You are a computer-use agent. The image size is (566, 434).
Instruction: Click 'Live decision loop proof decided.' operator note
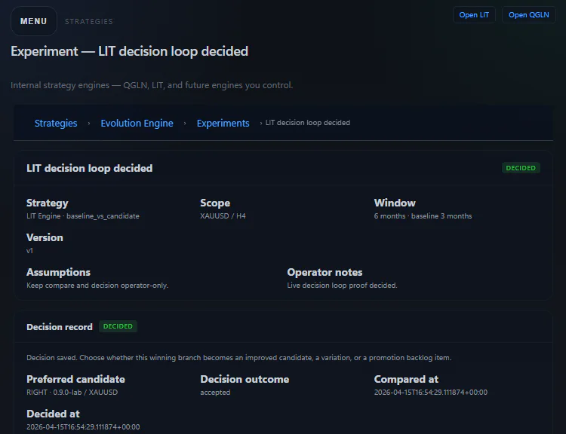342,286
